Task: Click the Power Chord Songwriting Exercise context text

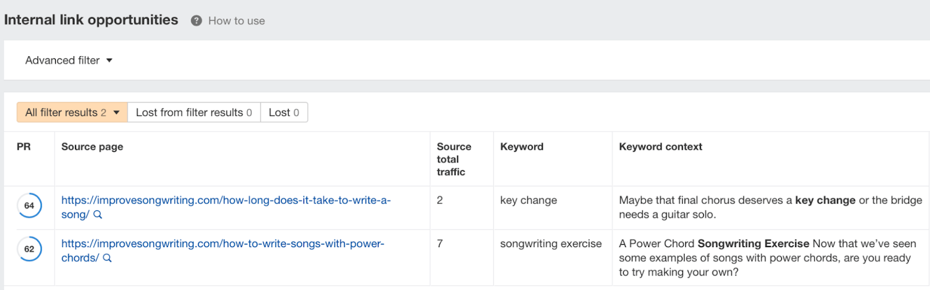Action: tap(753, 244)
